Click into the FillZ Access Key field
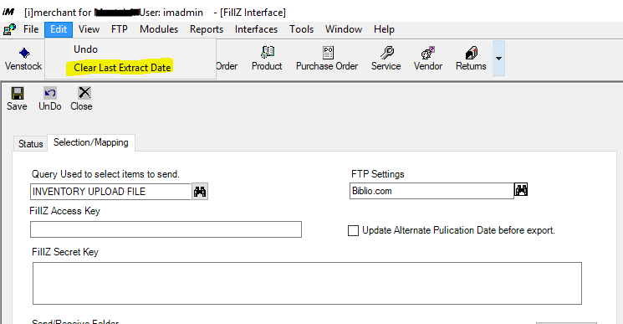 pos(166,229)
